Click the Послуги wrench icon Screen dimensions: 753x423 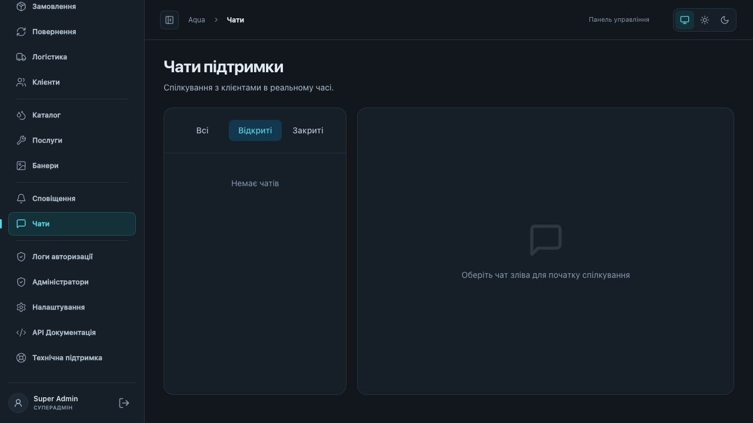pos(21,140)
